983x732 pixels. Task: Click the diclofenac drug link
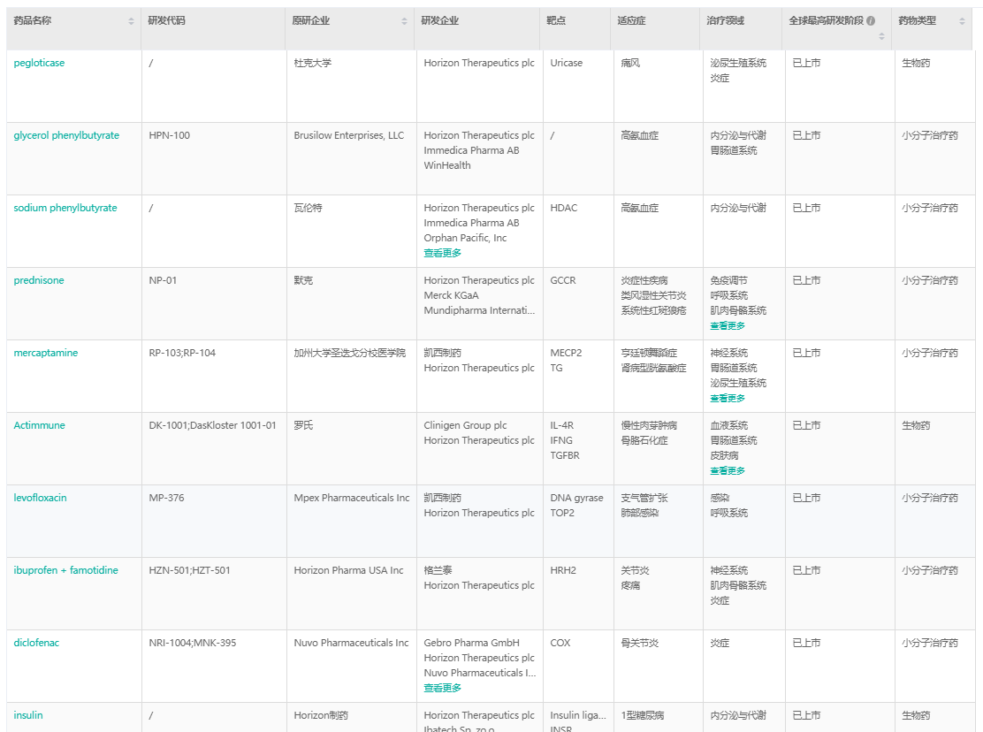click(36, 643)
